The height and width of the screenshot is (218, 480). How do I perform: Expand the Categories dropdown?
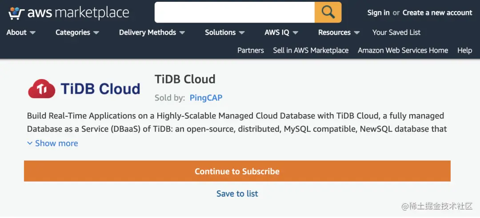pos(77,32)
